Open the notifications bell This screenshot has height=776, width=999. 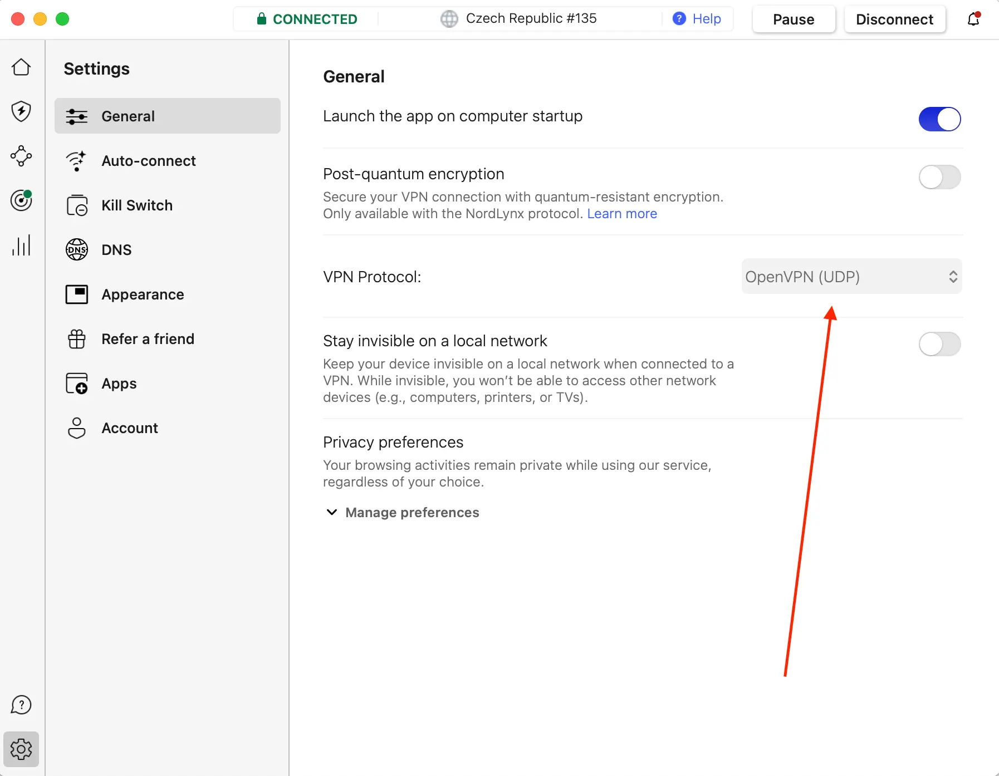pyautogui.click(x=973, y=19)
